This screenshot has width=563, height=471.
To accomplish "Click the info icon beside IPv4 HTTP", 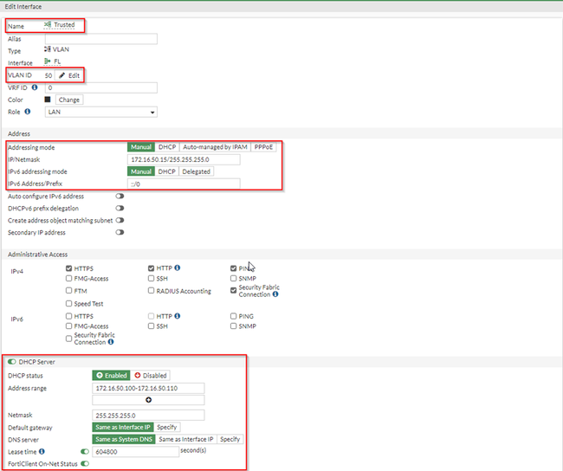I will [x=178, y=268].
